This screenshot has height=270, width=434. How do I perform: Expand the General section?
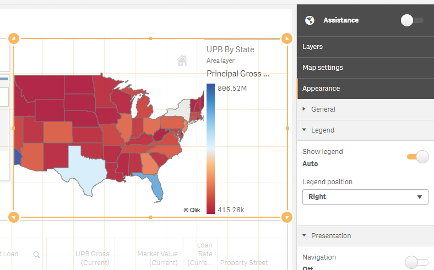click(323, 109)
